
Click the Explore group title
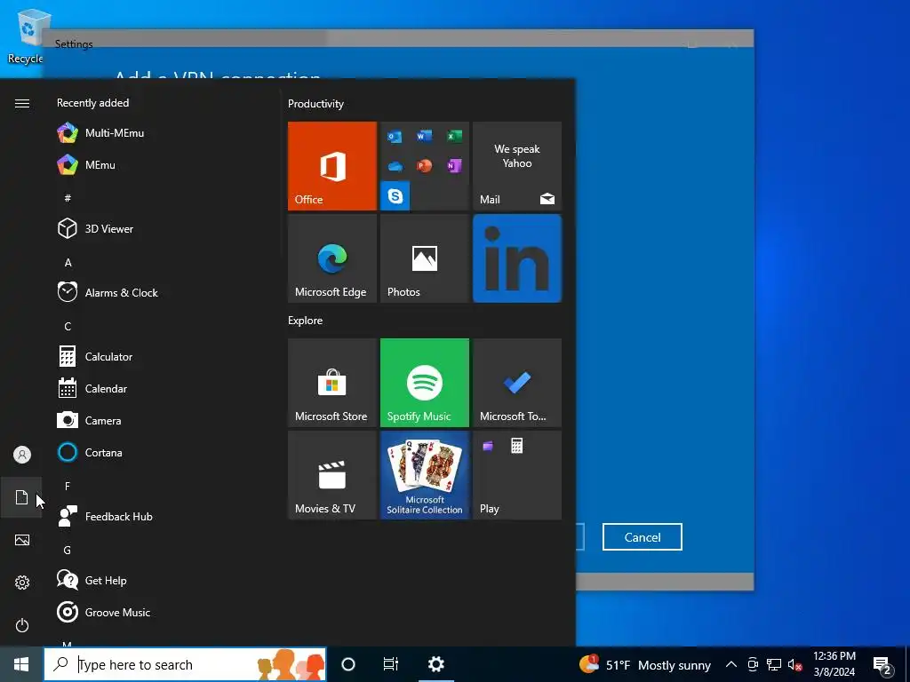[x=306, y=320]
